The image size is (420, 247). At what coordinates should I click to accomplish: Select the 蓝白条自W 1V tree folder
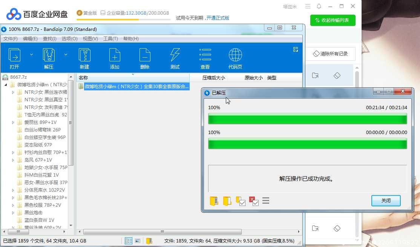point(39,220)
